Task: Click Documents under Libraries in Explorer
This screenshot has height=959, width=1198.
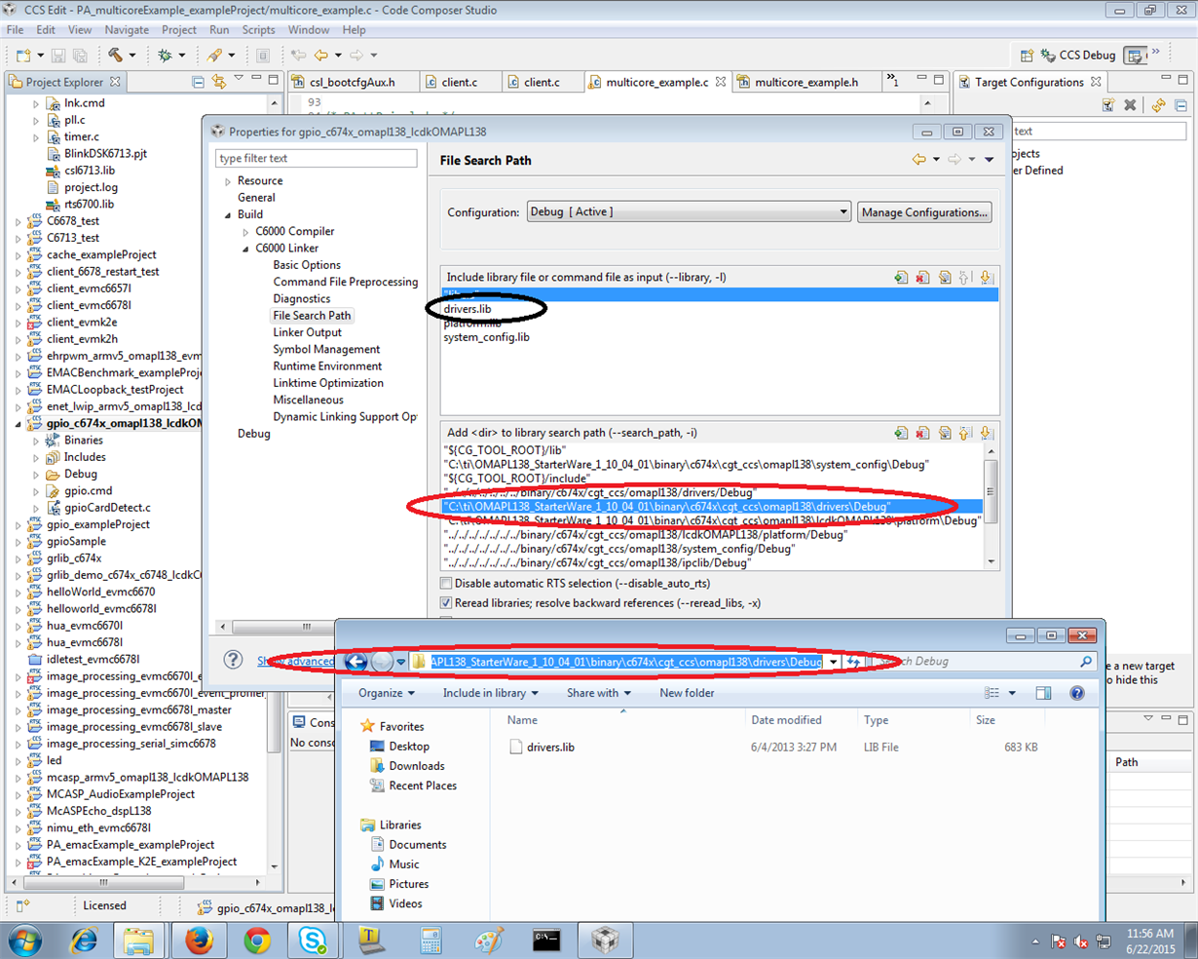Action: [417, 845]
